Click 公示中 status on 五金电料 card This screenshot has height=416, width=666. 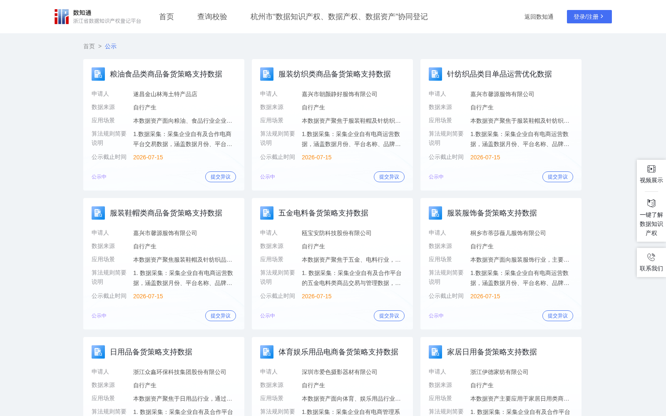[268, 316]
